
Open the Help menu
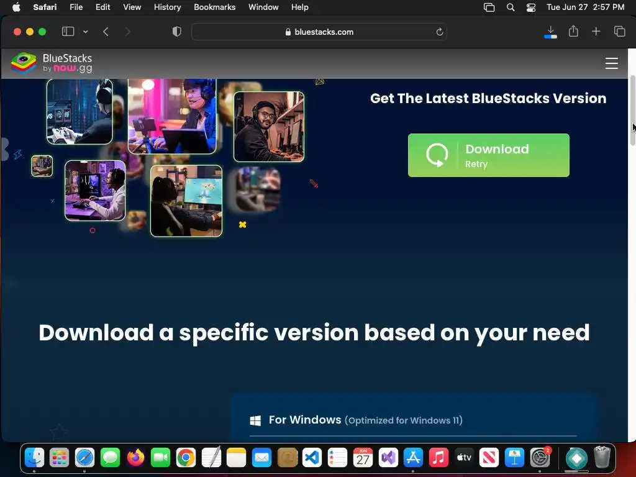300,7
